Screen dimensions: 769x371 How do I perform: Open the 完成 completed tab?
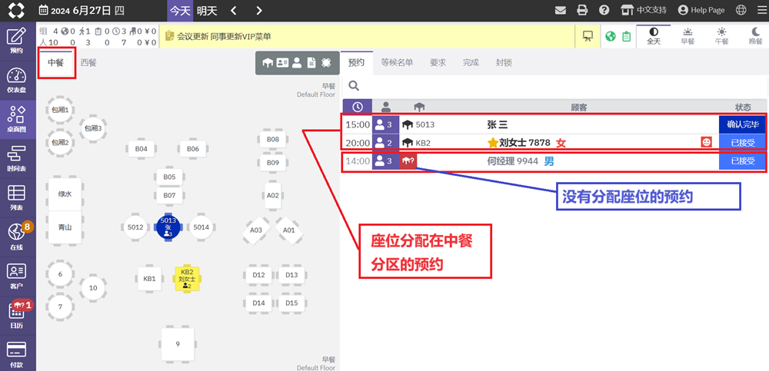click(x=471, y=63)
